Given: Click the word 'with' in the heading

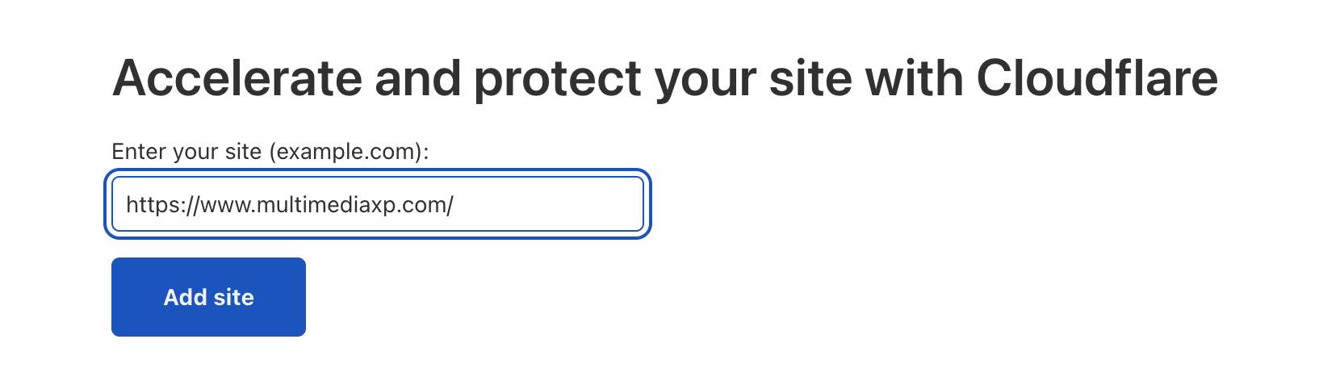Looking at the screenshot, I should pyautogui.click(x=914, y=78).
